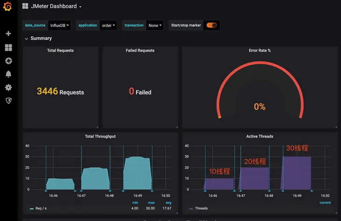This screenshot has width=341, height=221.
Task: Open the Failed Requests panel title menu
Action: pos(140,50)
